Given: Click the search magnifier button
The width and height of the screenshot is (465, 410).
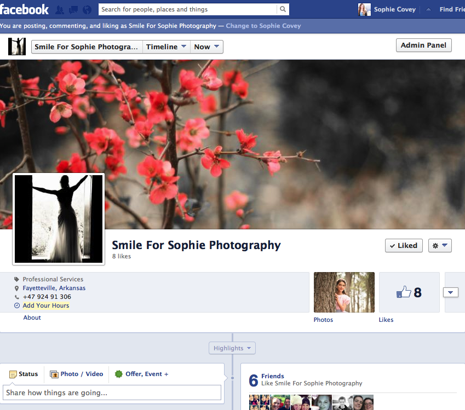Looking at the screenshot, I should coord(283,9).
